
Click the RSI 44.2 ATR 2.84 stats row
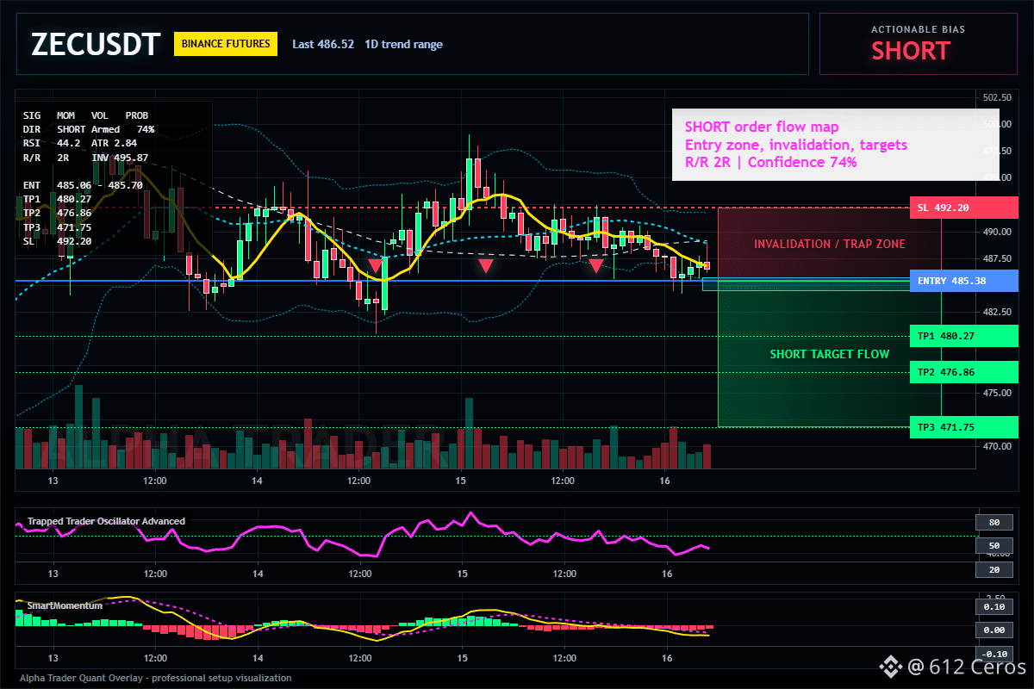pyautogui.click(x=79, y=143)
